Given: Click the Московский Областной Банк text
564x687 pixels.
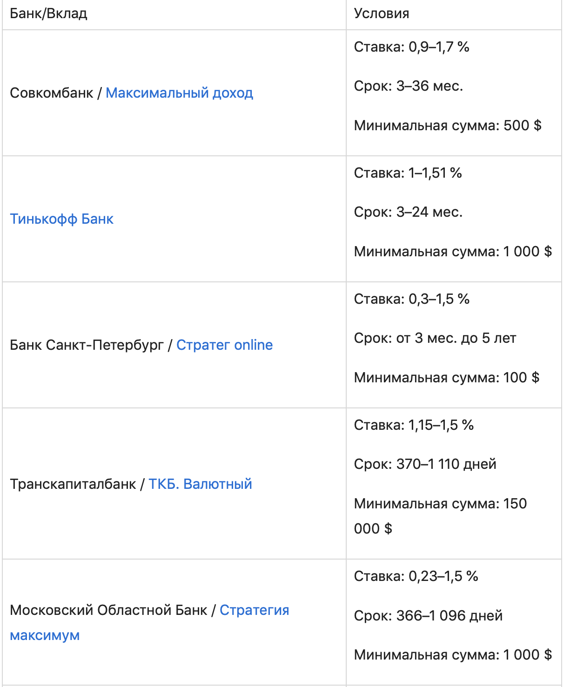Looking at the screenshot, I should coord(108,610).
